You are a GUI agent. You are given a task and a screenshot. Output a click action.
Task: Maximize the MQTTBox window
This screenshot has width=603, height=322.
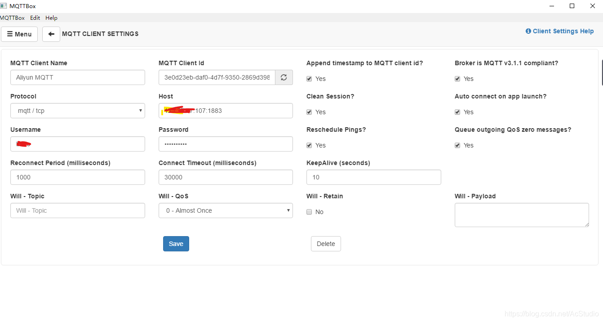click(x=572, y=6)
